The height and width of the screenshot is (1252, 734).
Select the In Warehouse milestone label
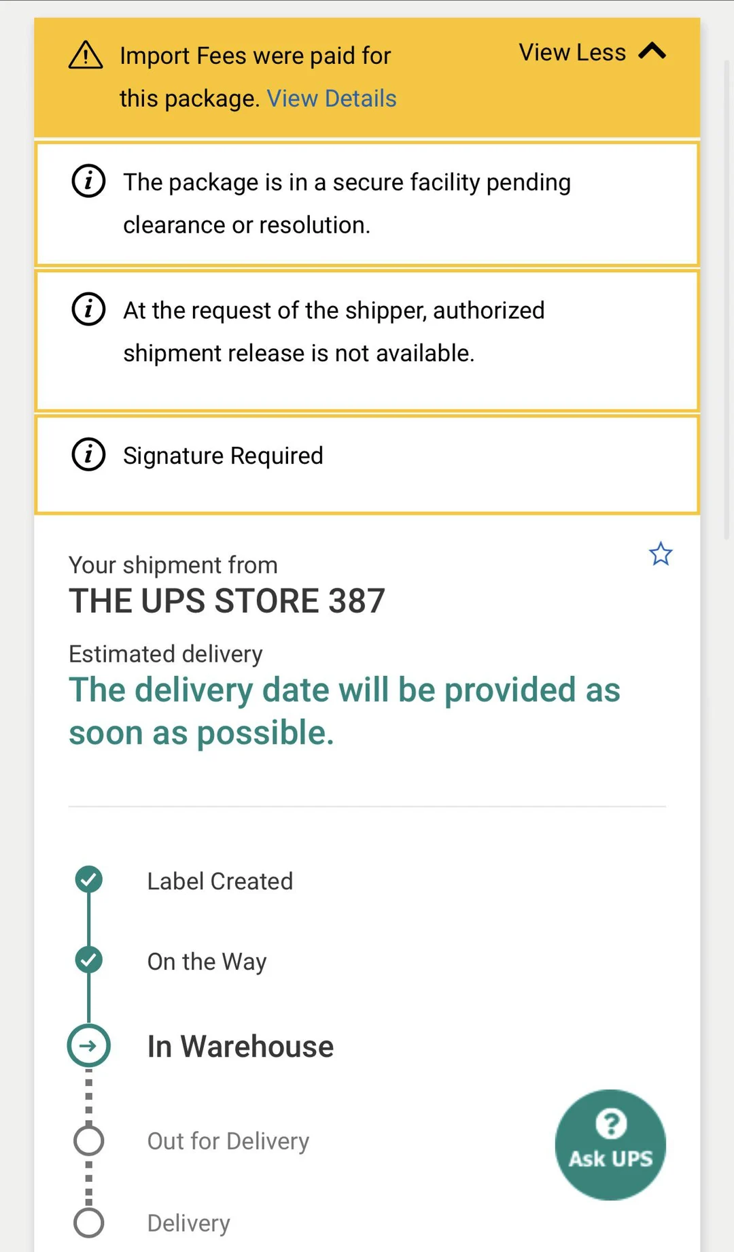pos(239,1045)
